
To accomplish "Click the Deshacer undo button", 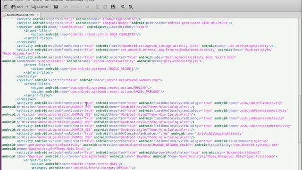I will [73, 7].
